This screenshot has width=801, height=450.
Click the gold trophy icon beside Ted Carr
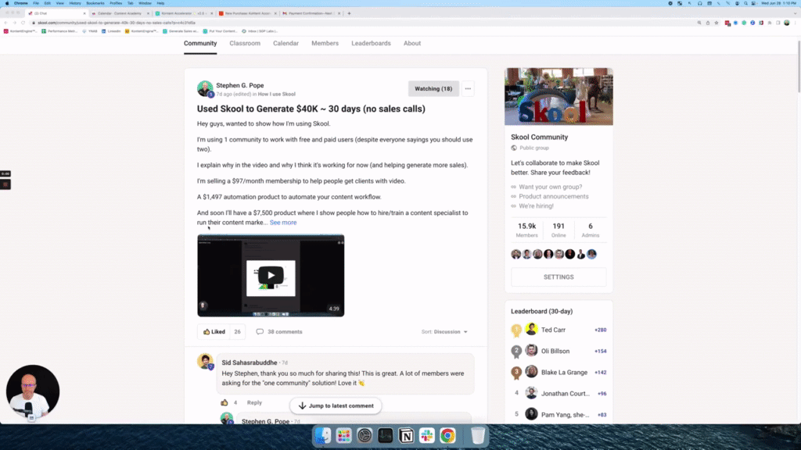[515, 330]
